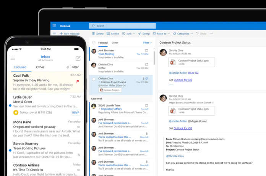
Task: Open second Outlook for iOS link
Action: 183,128
